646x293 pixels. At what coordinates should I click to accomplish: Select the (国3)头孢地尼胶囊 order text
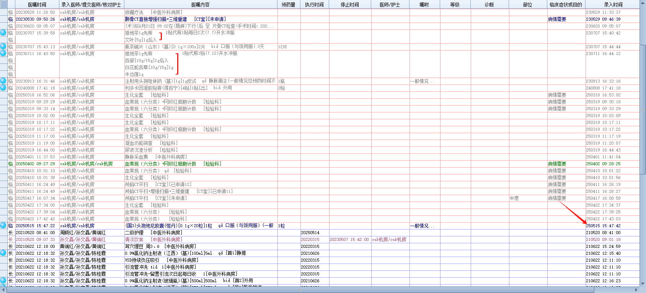point(199,226)
